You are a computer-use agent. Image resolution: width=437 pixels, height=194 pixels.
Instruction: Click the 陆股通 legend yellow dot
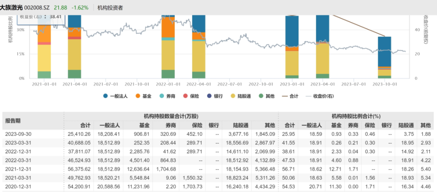pyautogui.click(x=234, y=96)
